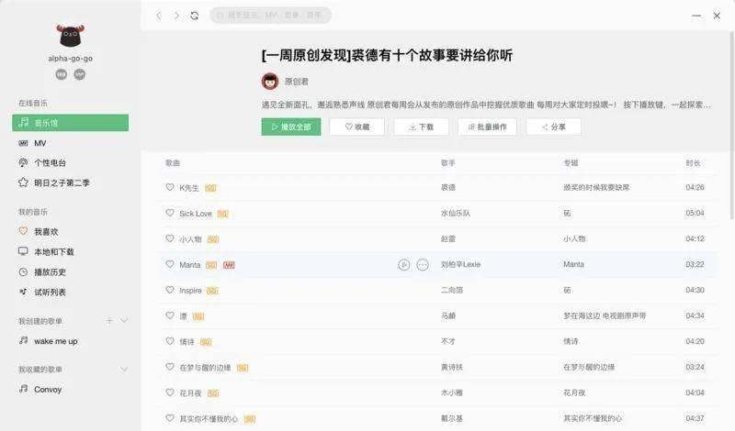Click the VIP badge under alpha-go-go
Image resolution: width=735 pixels, height=431 pixels.
click(x=80, y=74)
